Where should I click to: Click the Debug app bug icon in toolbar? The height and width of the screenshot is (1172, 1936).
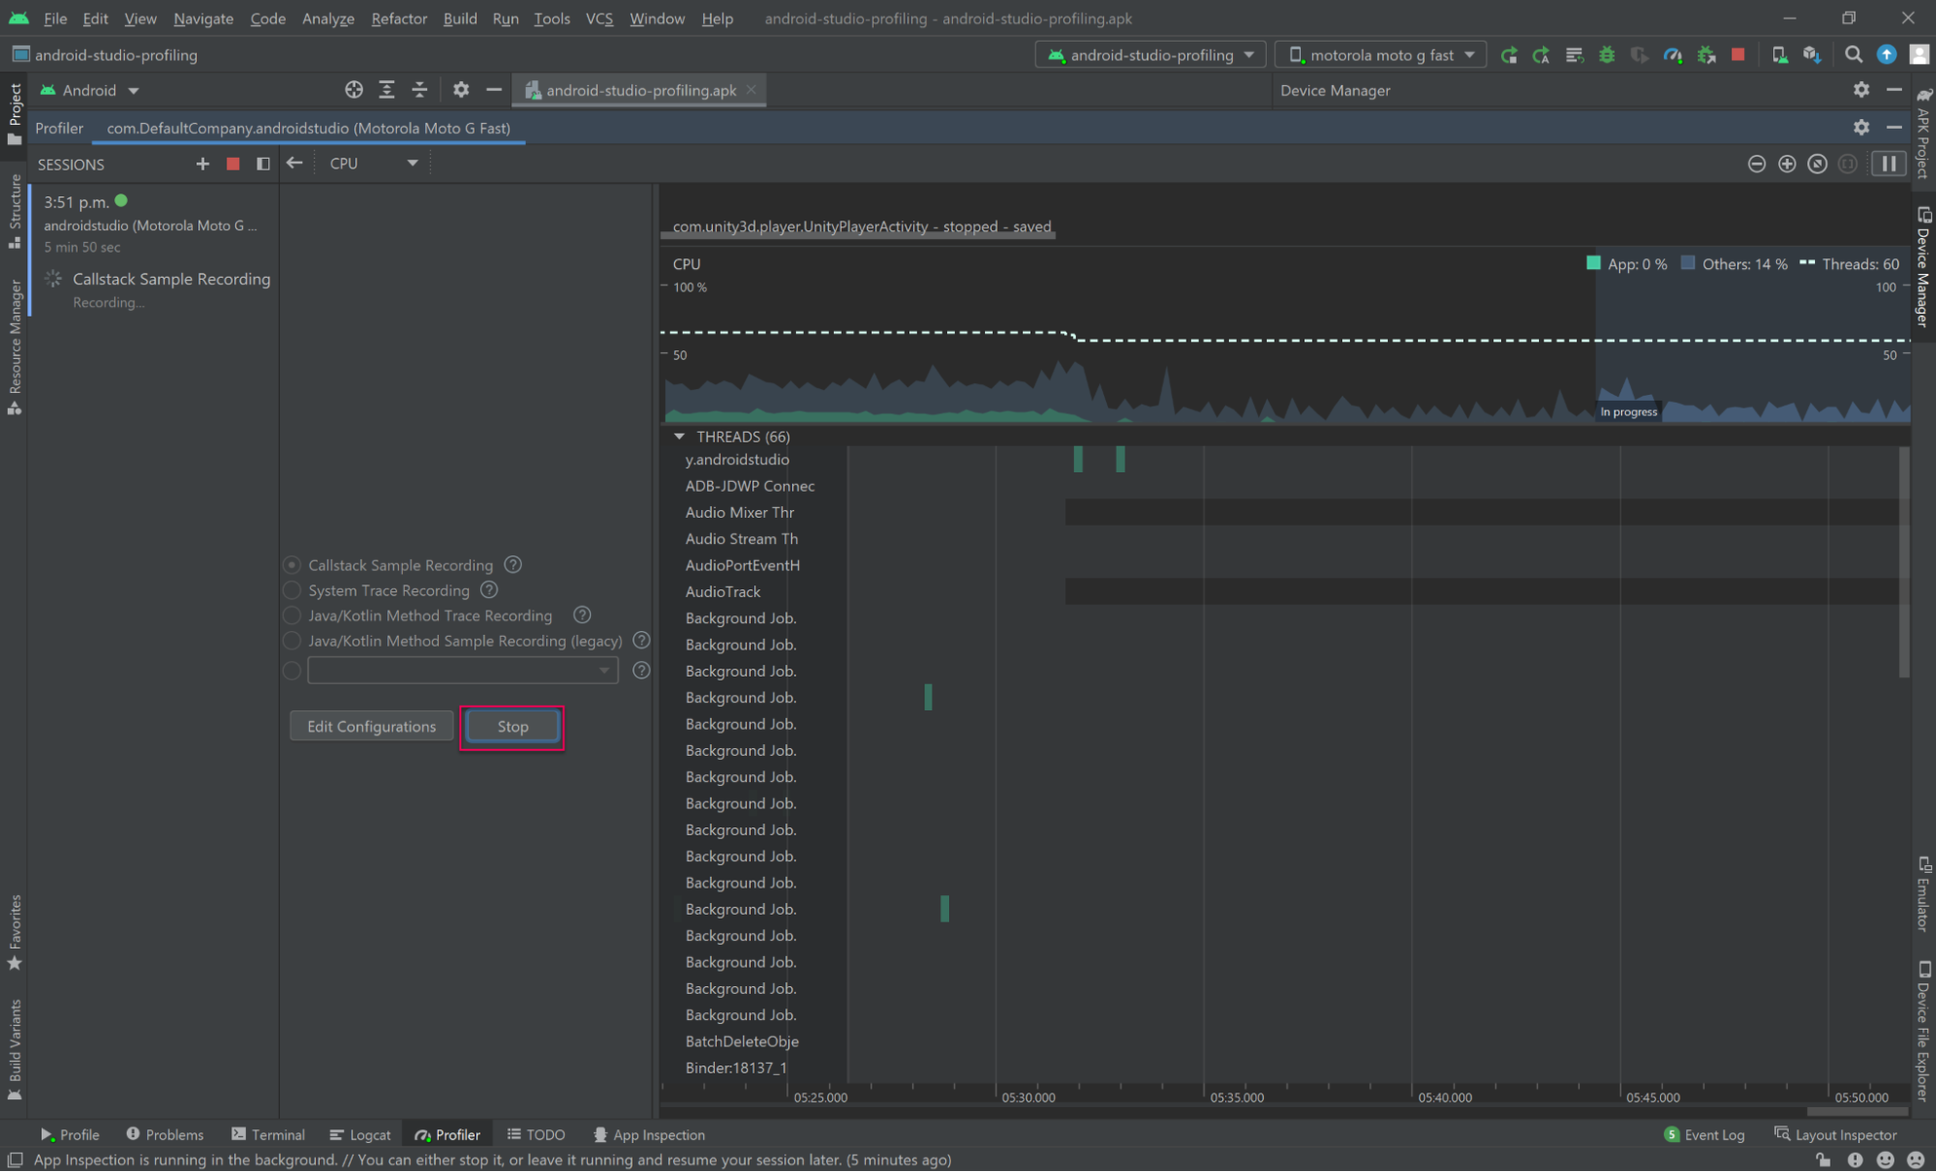tap(1607, 55)
